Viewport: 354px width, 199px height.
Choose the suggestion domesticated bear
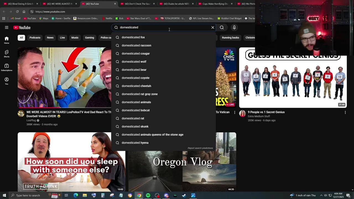click(x=163, y=70)
